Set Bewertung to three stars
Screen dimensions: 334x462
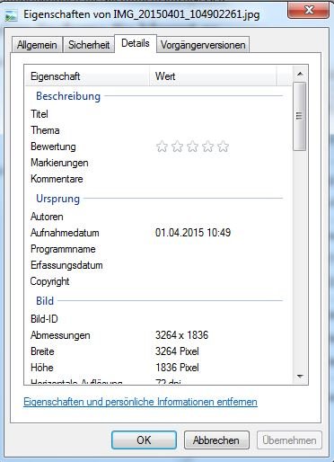pyautogui.click(x=192, y=147)
